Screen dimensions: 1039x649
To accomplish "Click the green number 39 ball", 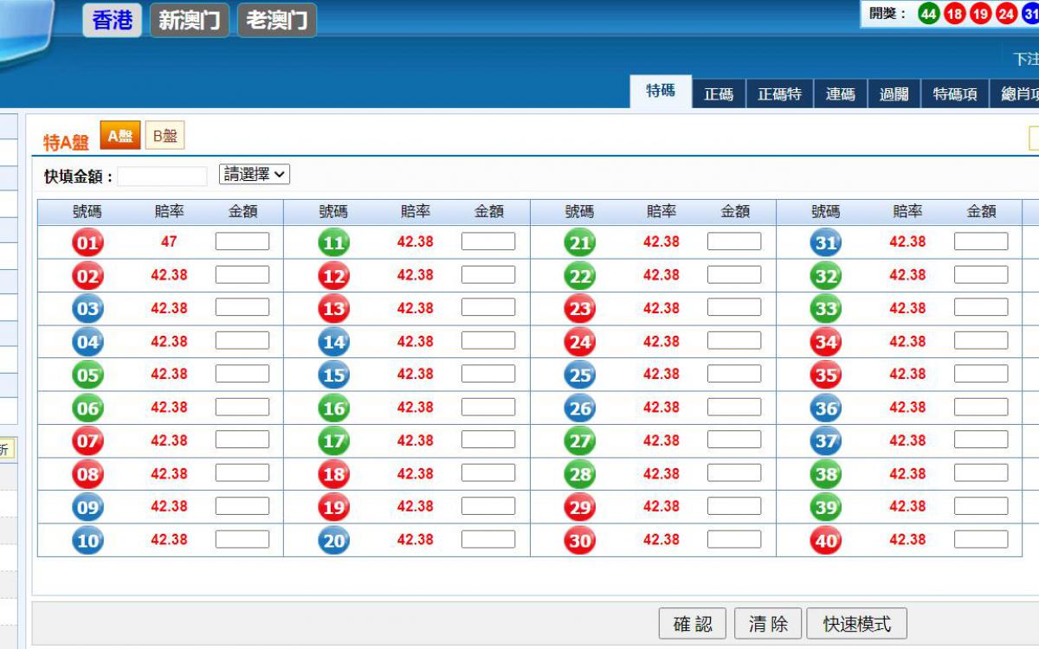I will pos(826,507).
